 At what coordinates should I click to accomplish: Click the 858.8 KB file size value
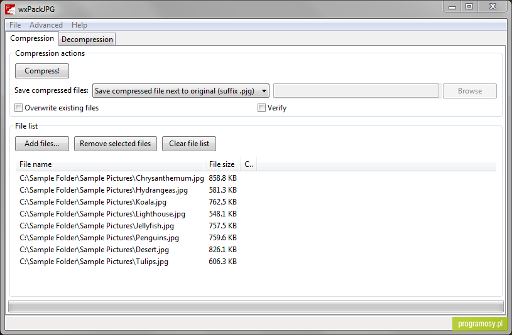click(222, 178)
